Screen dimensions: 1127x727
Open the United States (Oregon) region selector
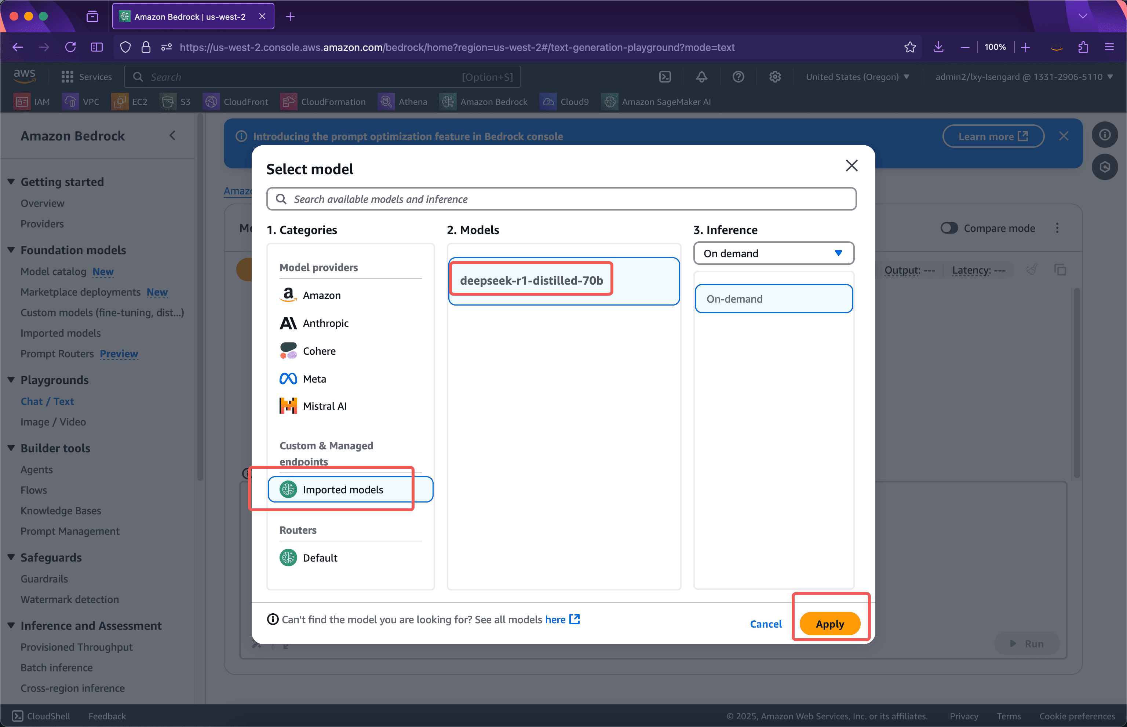pos(857,76)
